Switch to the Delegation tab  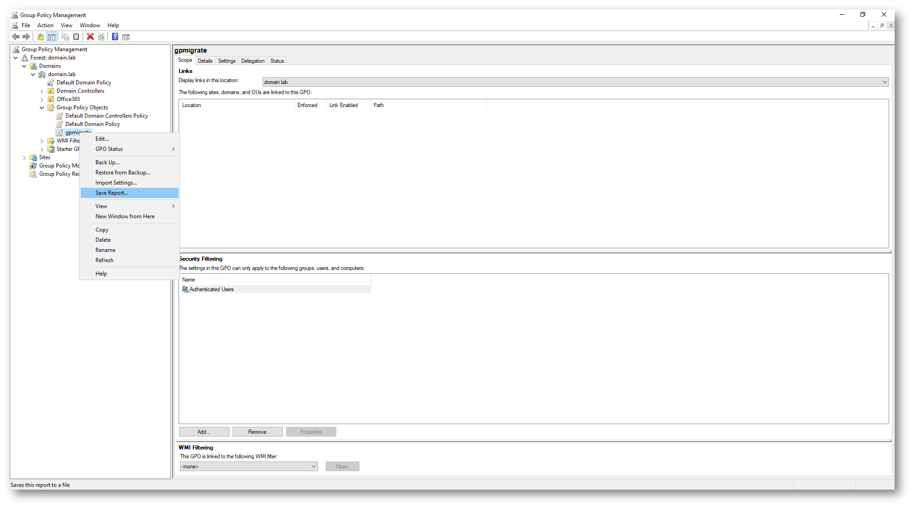(x=252, y=61)
